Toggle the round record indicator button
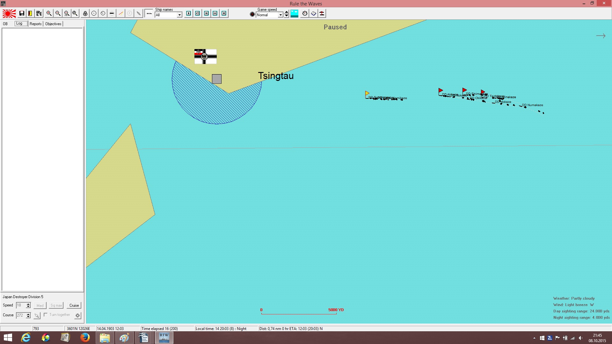The image size is (612, 344). (252, 14)
